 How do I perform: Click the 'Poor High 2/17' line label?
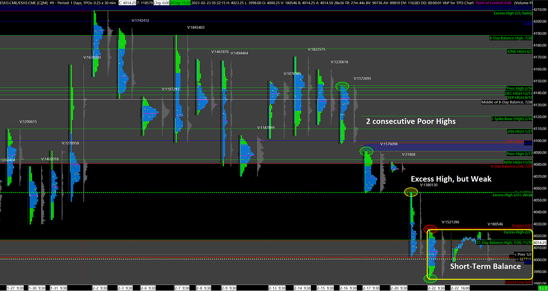pyautogui.click(x=519, y=154)
